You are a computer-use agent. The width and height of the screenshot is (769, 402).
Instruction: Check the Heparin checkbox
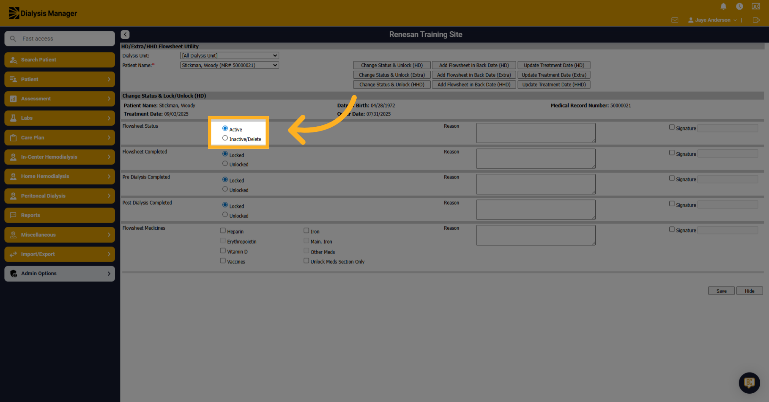(x=223, y=230)
